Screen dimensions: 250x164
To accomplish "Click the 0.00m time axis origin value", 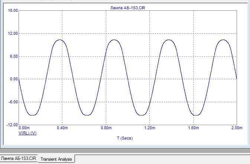I will click(24, 128).
